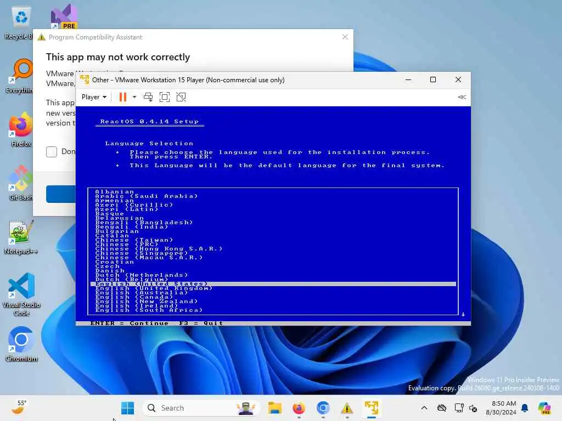Click the Recycle Bin desktop icon
Screen dimensions: 562x421
pyautogui.click(x=20, y=22)
